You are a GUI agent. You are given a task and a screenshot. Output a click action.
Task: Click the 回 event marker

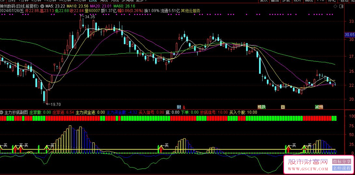click(283, 107)
